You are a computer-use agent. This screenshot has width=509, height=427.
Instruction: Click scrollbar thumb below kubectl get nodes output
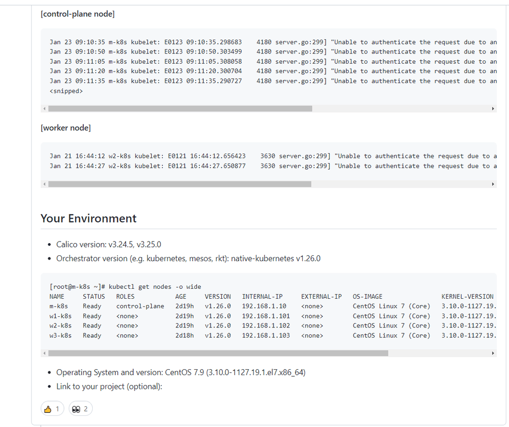pyautogui.click(x=218, y=353)
